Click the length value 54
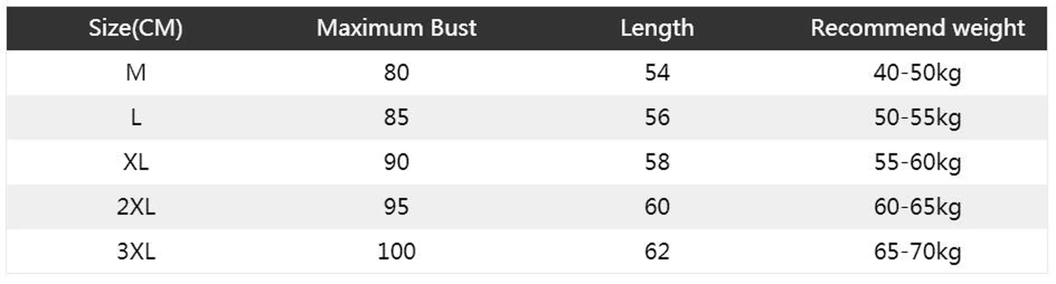Viewport: 1056px width, 284px height. [x=657, y=73]
